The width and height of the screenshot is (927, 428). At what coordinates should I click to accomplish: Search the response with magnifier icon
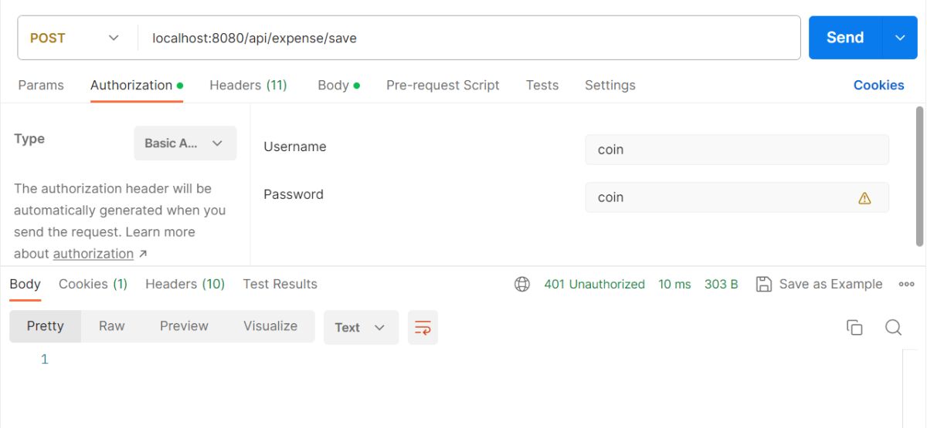point(893,327)
